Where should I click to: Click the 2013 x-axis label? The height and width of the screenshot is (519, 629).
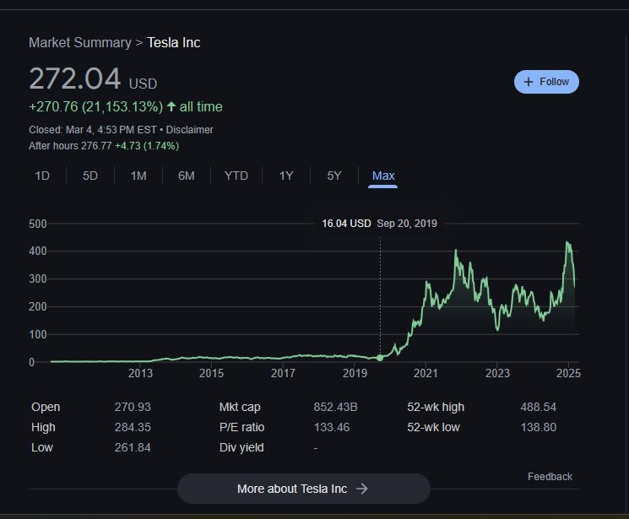(140, 373)
